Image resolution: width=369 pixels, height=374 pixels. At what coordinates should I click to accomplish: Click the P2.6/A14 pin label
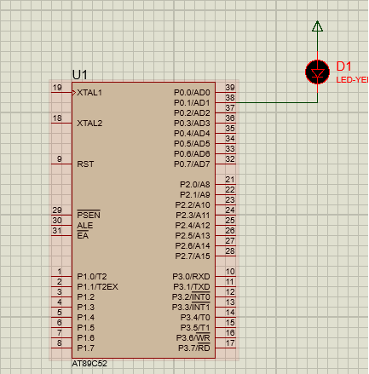coord(193,246)
